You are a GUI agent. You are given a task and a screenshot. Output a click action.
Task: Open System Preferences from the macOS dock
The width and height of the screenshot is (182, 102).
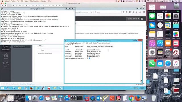[73, 98]
